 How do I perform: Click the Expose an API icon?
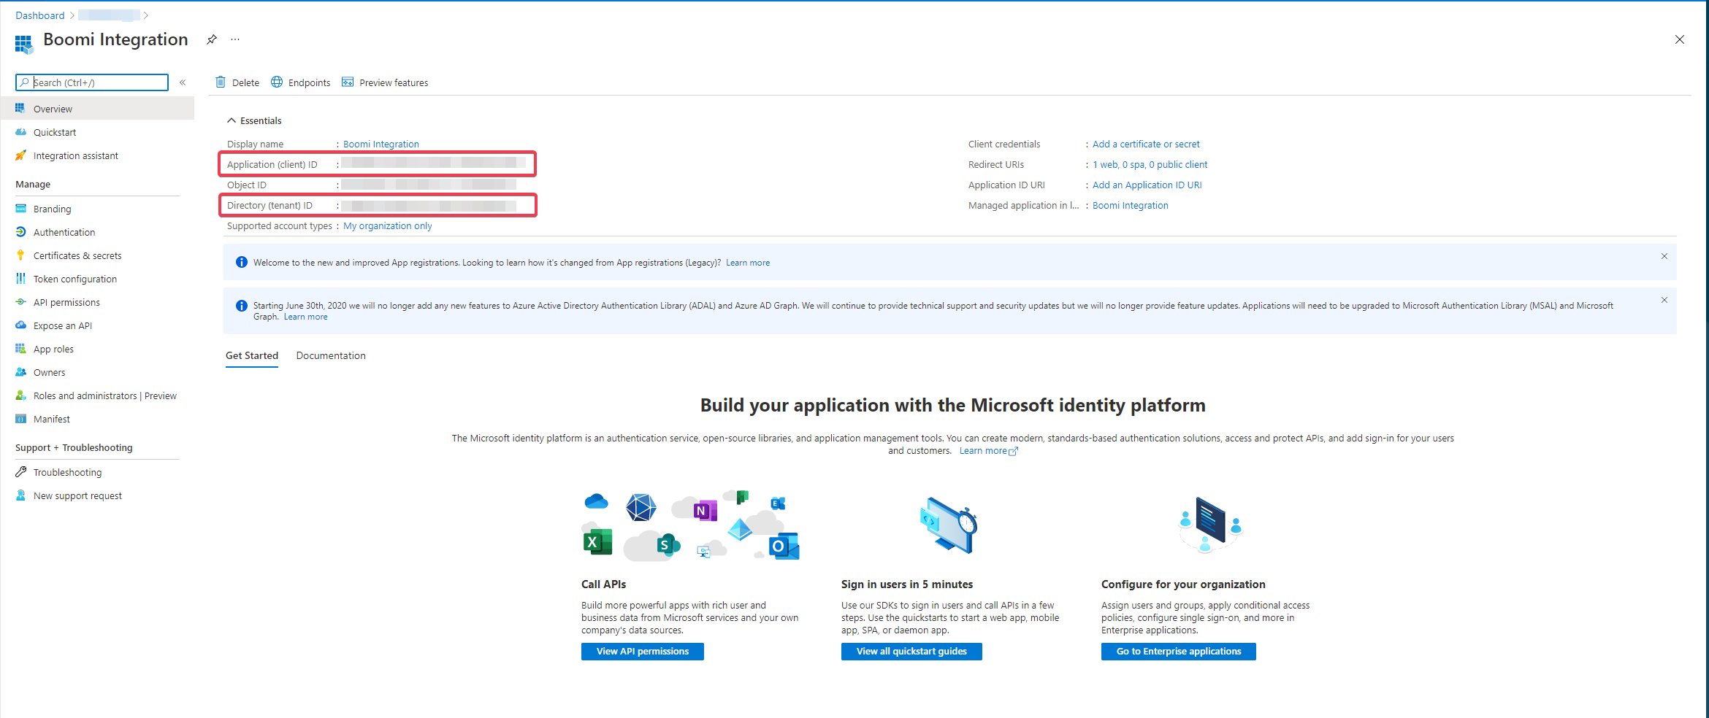coord(20,325)
